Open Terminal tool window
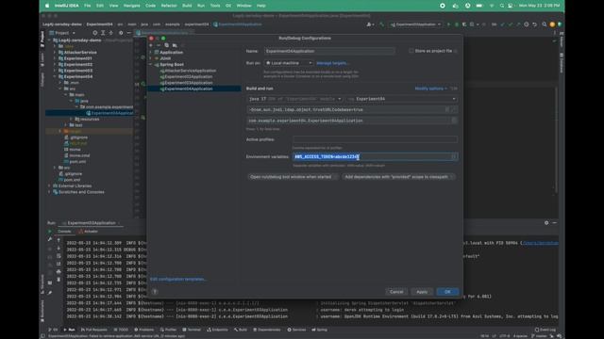Image resolution: width=604 pixels, height=339 pixels. (192, 330)
